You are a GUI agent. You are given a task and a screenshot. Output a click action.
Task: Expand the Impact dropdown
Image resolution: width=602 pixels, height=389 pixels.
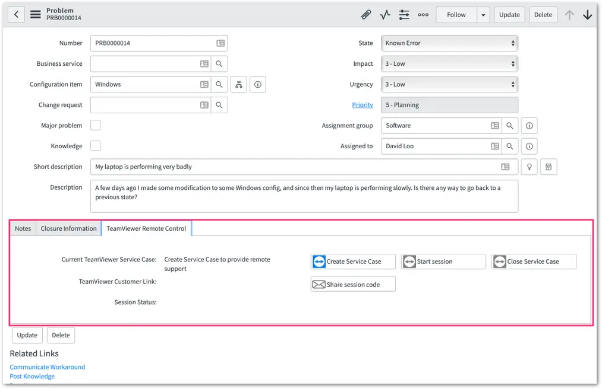[x=450, y=64]
